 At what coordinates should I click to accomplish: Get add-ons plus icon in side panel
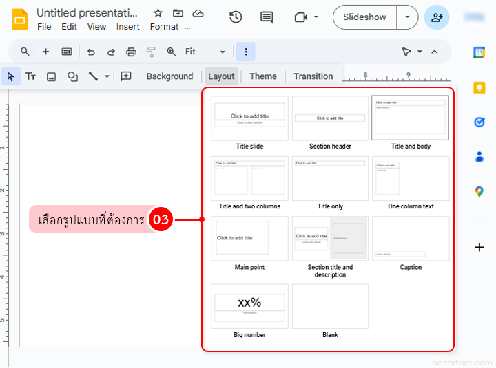click(479, 247)
